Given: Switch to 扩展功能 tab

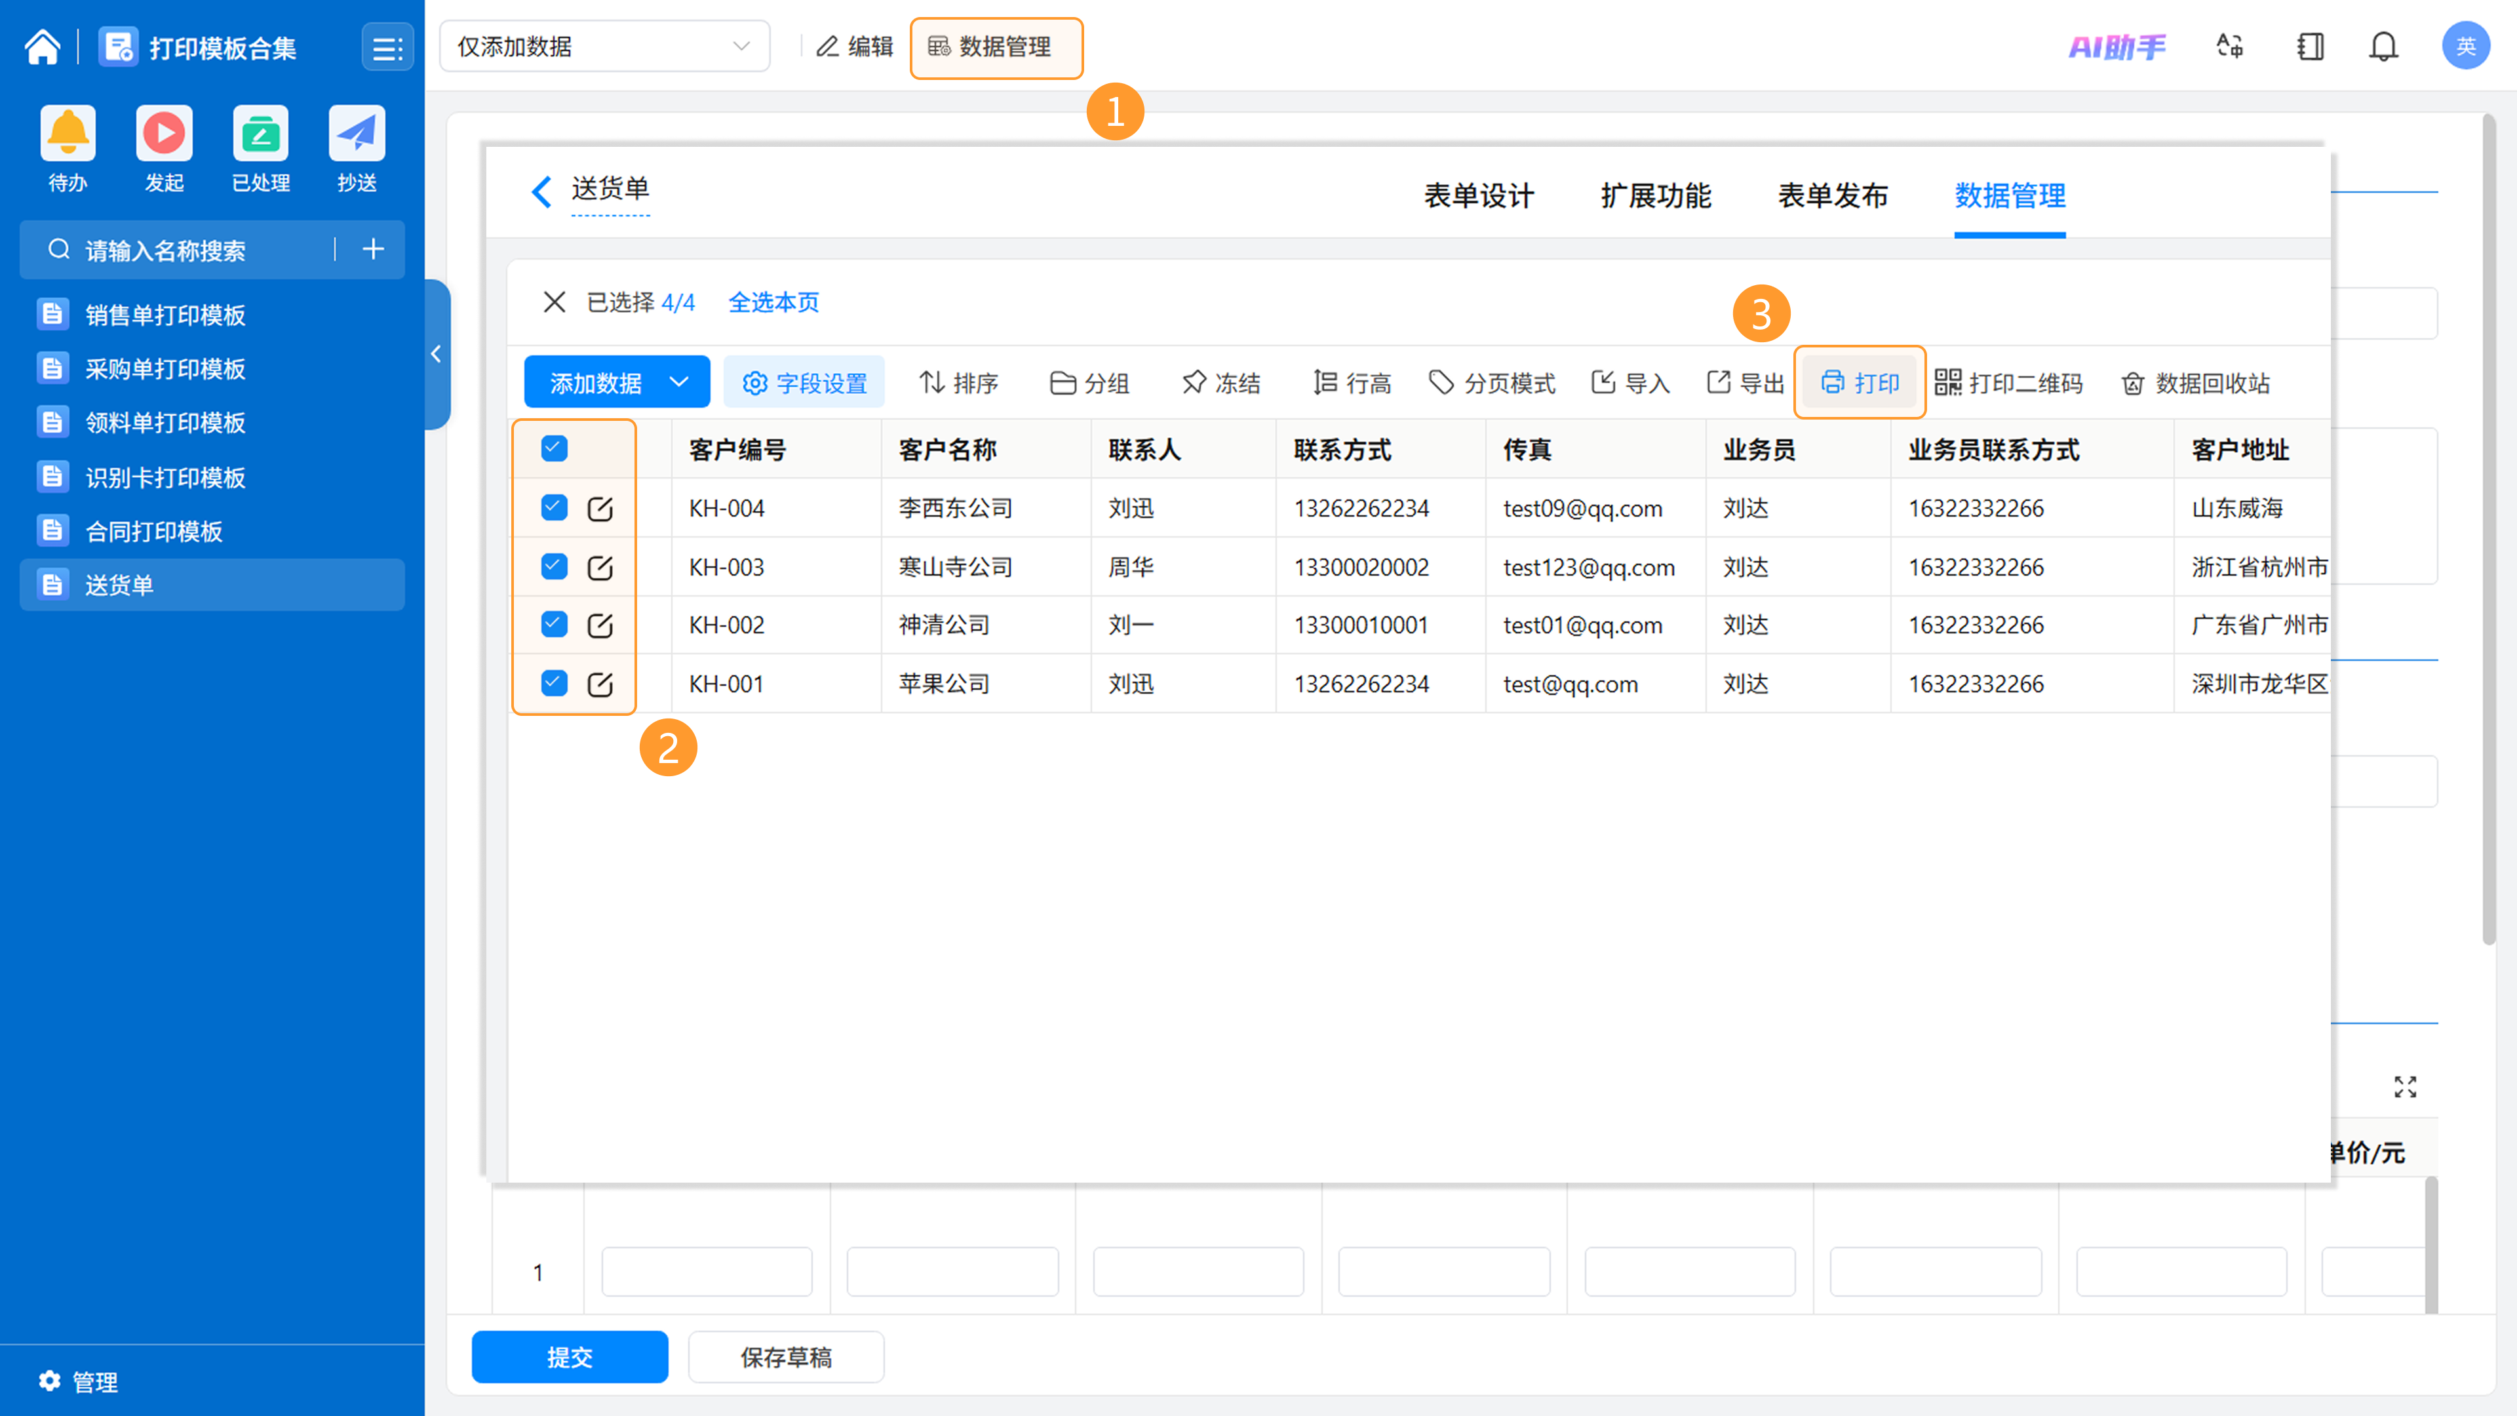Looking at the screenshot, I should tap(1655, 195).
